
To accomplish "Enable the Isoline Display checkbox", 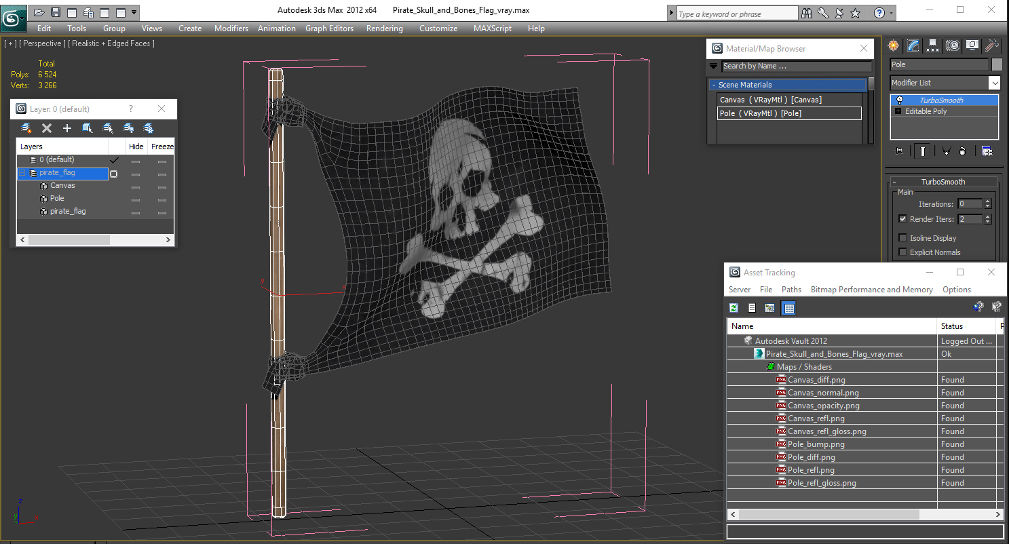I will coord(902,238).
